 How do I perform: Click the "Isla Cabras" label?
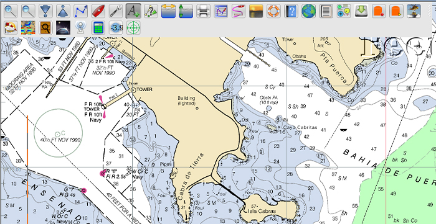point(262,211)
